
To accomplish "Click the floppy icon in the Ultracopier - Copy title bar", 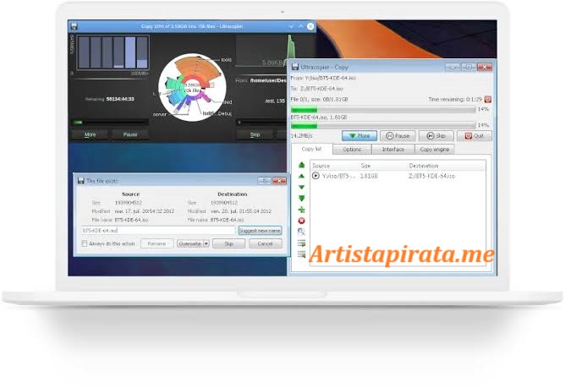I will point(295,67).
